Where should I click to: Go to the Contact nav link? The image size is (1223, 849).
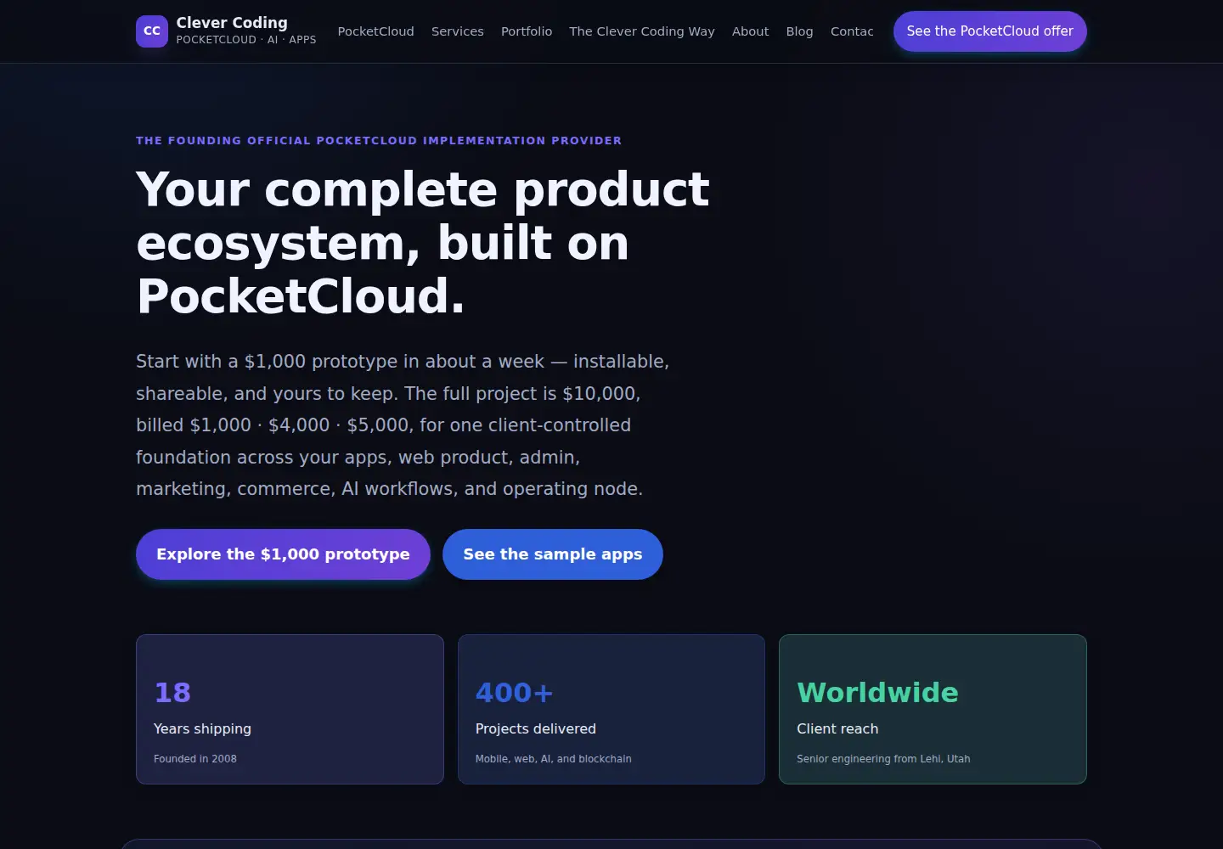pos(852,31)
